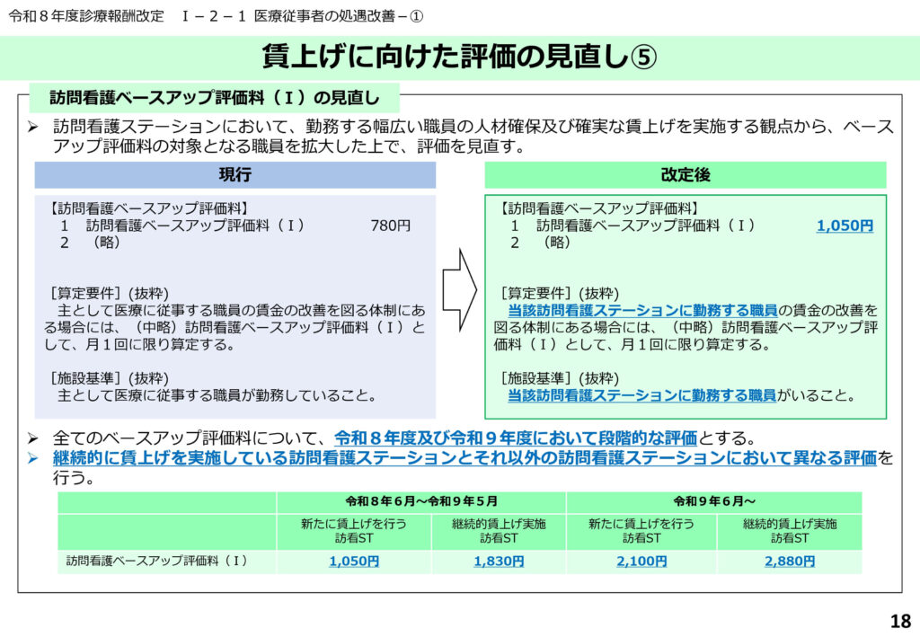Click the circled number ⑤ in the title
Viewport: 920px width, 637px height.
coord(642,58)
